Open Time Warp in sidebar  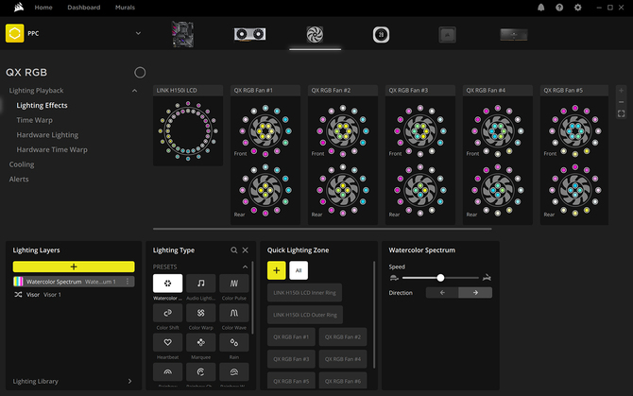click(34, 120)
